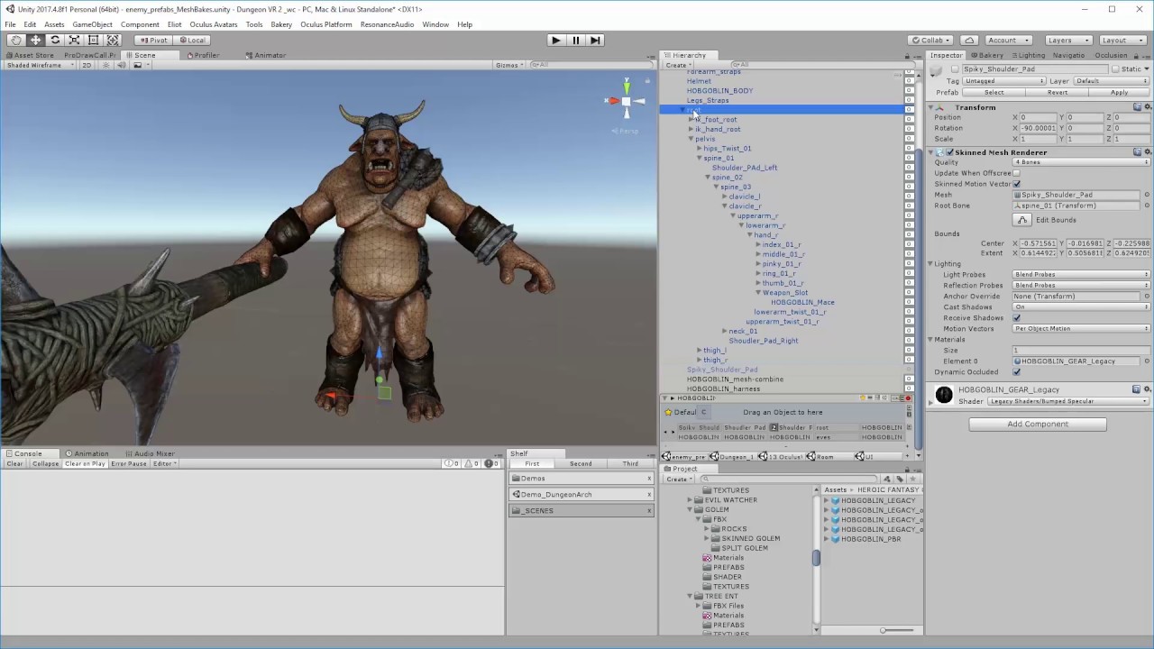Toggle the Static checkbox
Screen dimensions: 1154x649
1115,69
